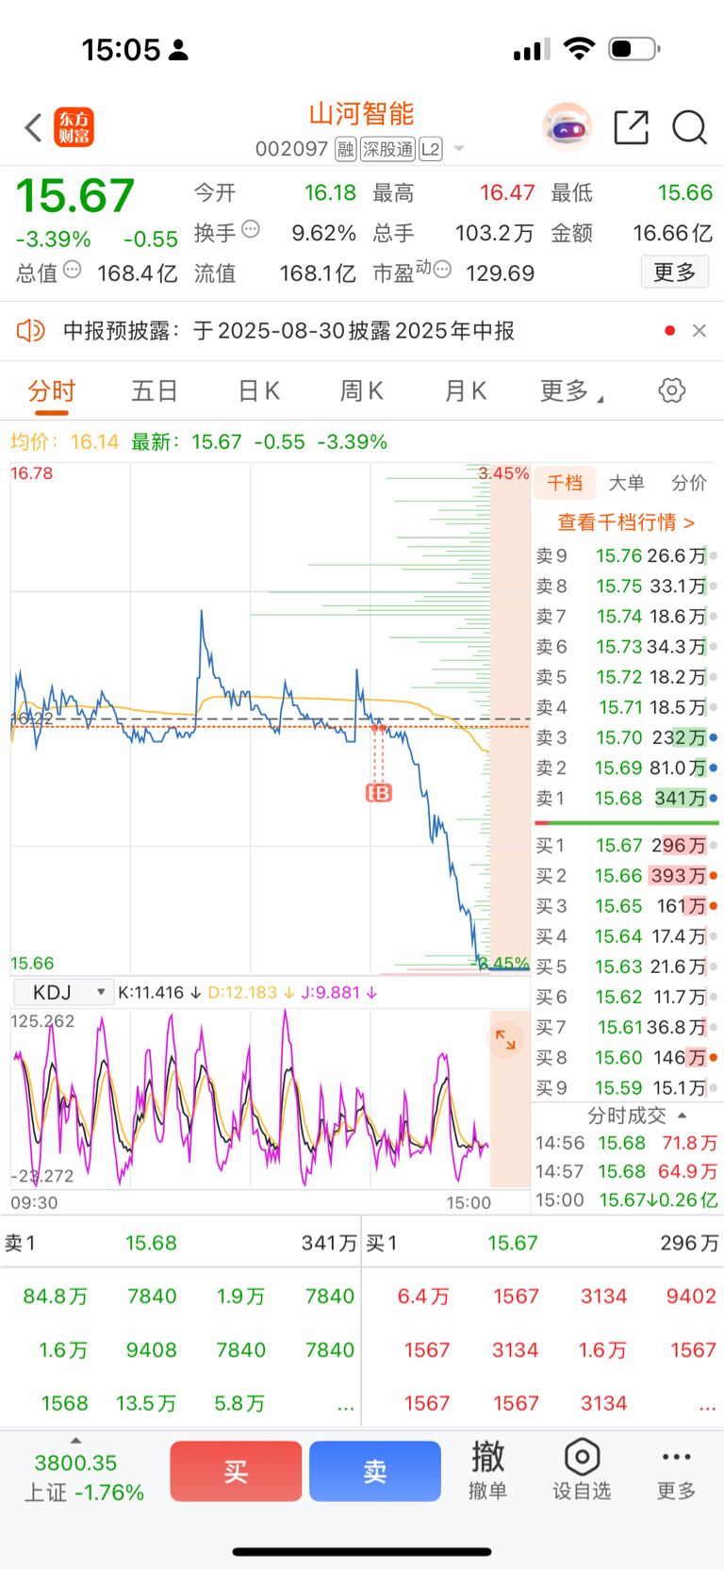This screenshot has width=724, height=1570.
Task: Tap the share icon
Action: (x=631, y=127)
